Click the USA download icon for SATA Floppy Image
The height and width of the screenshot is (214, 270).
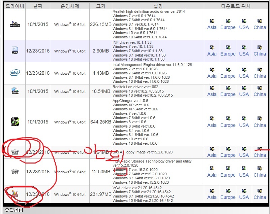(x=244, y=149)
